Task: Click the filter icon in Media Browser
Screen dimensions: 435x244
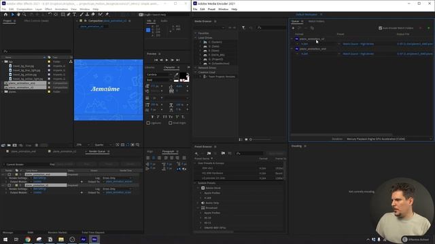Action: (243, 28)
